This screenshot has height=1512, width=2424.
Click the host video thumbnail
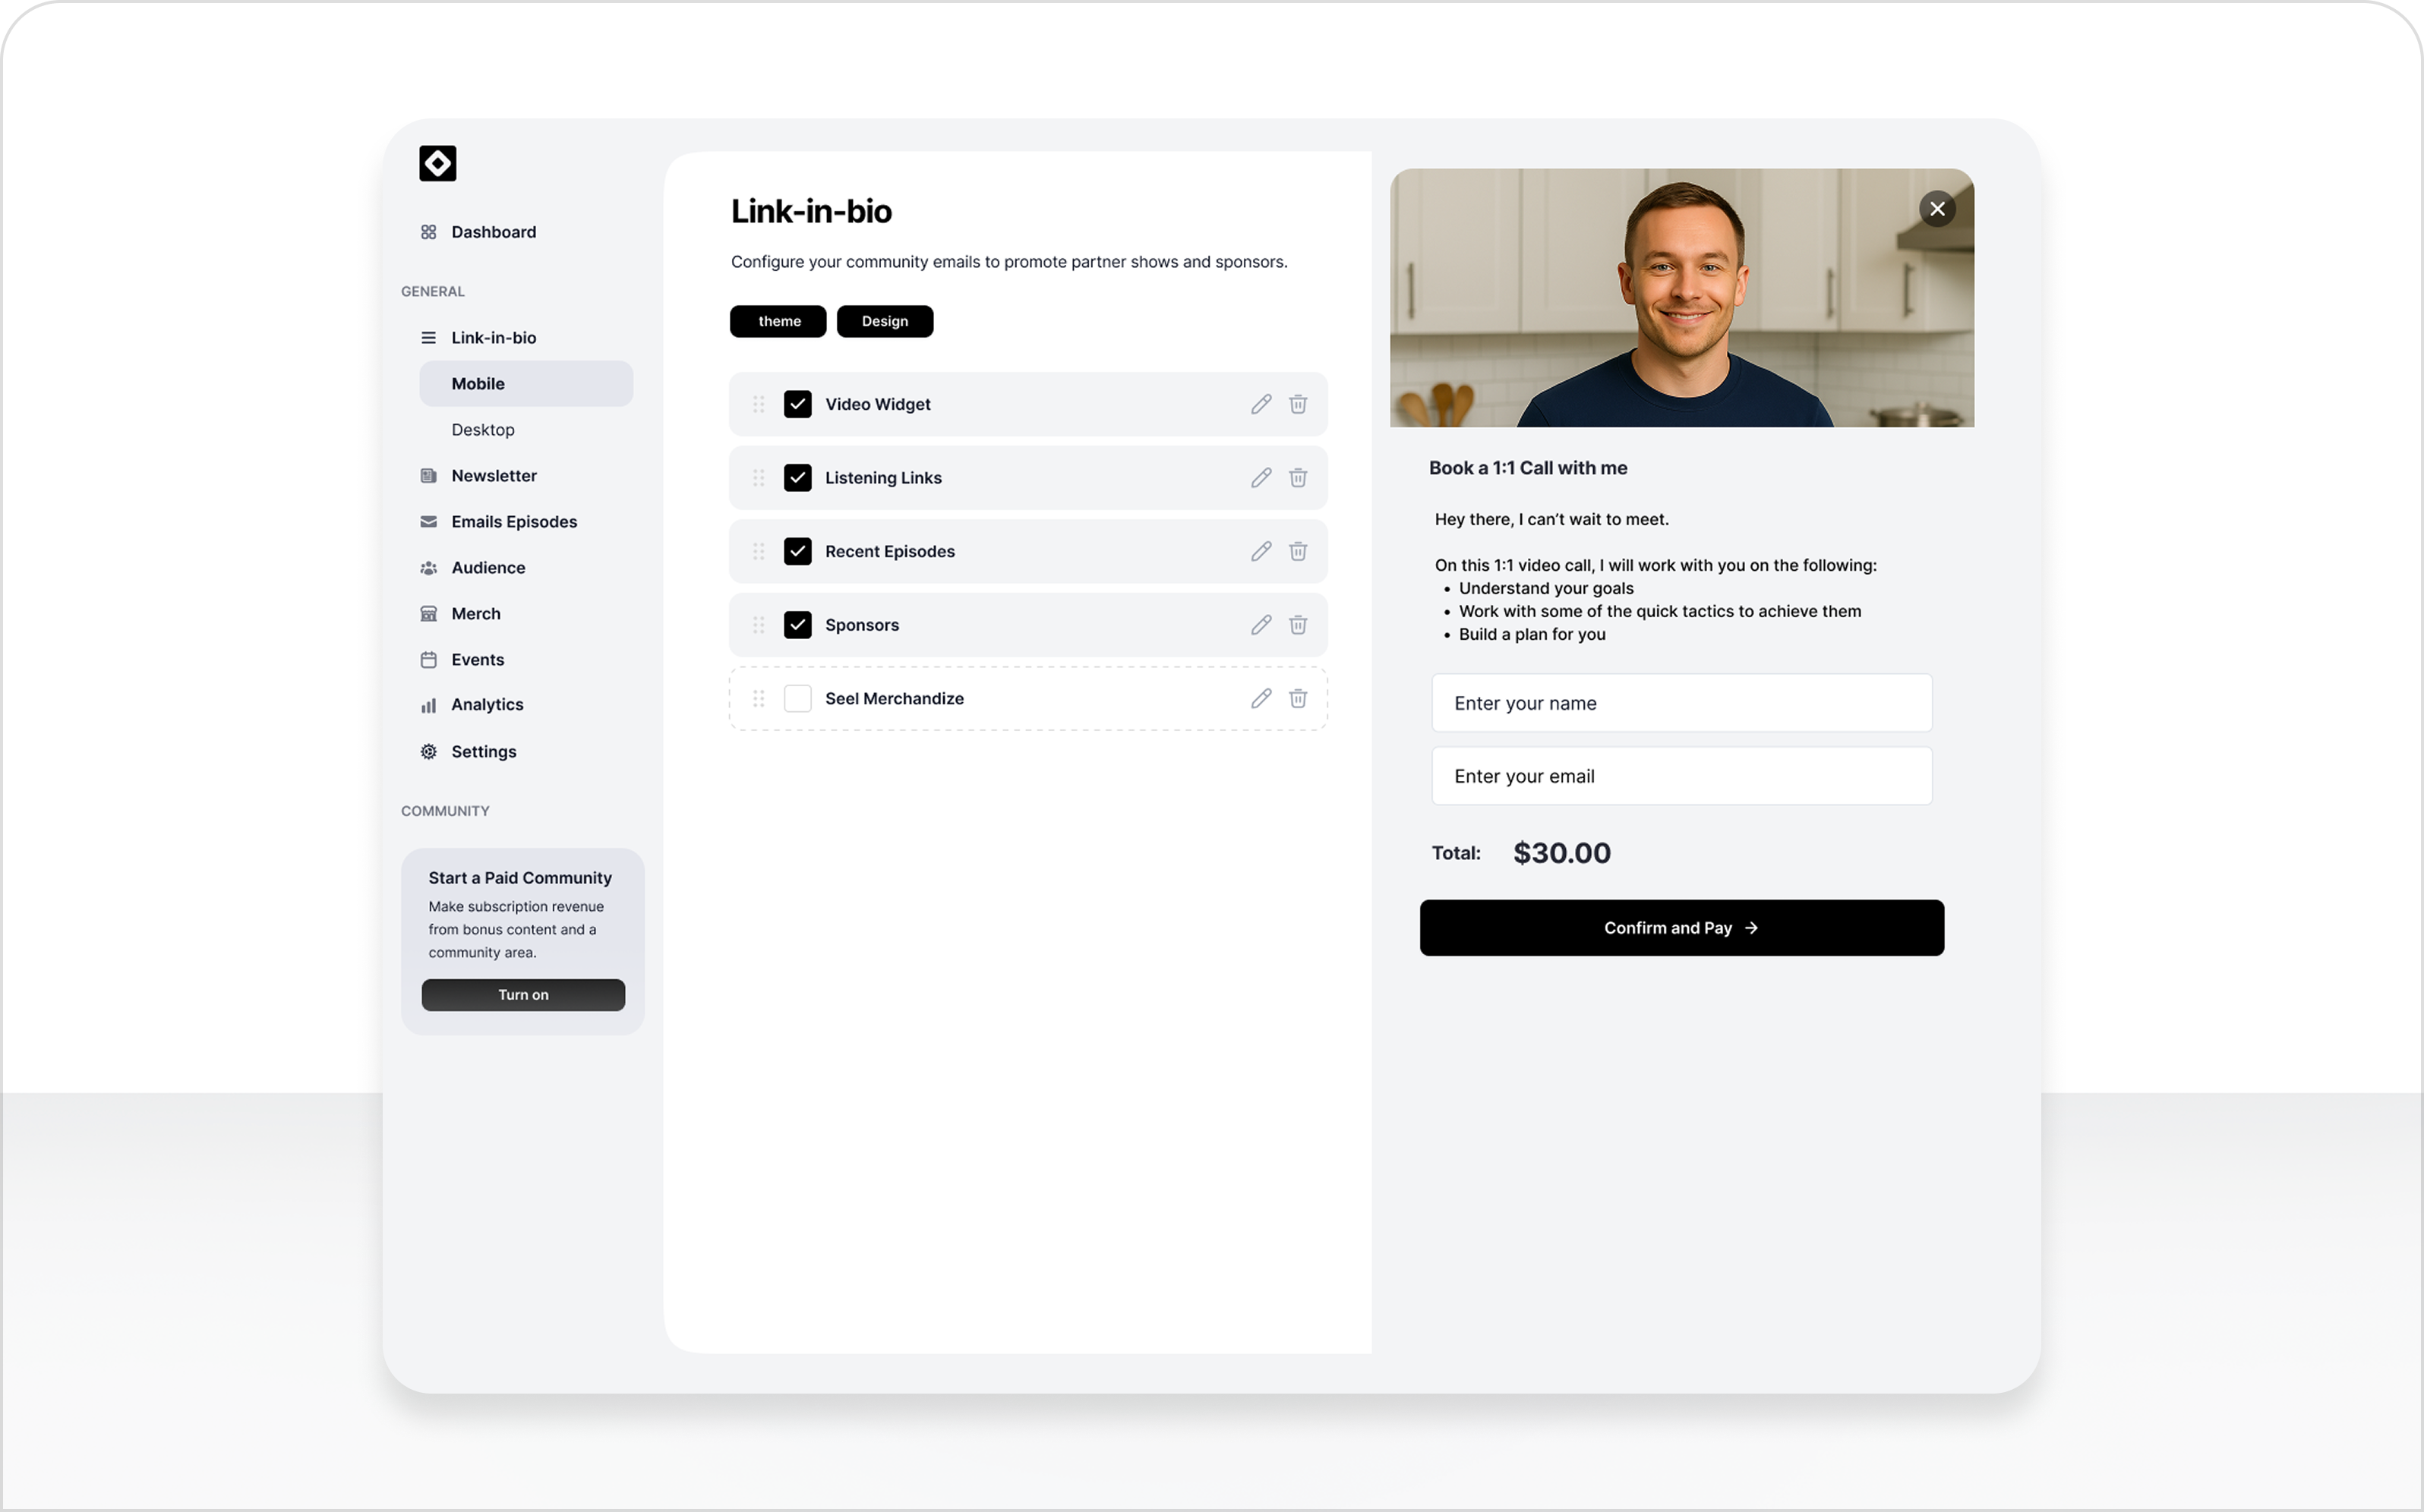(1682, 298)
